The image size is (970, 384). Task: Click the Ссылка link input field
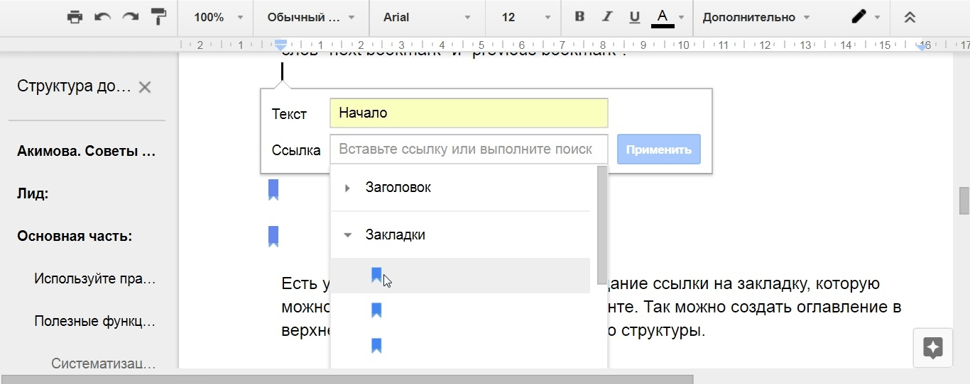coord(469,149)
